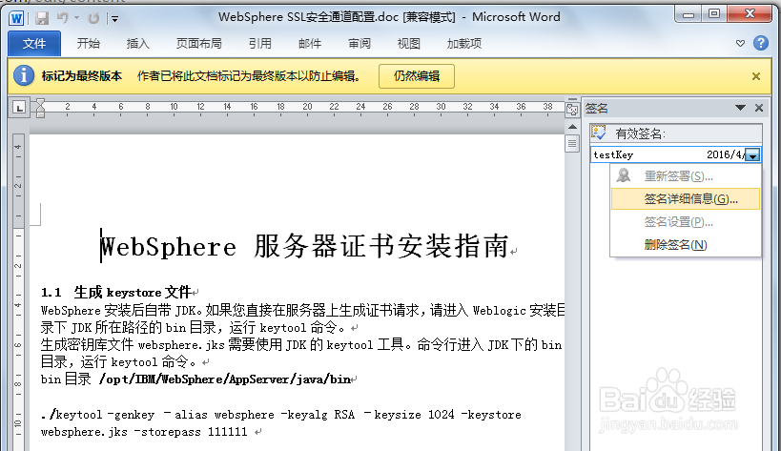781x451 pixels.
Task: Close the yellow marked-as-final message bar
Action: pyautogui.click(x=756, y=76)
